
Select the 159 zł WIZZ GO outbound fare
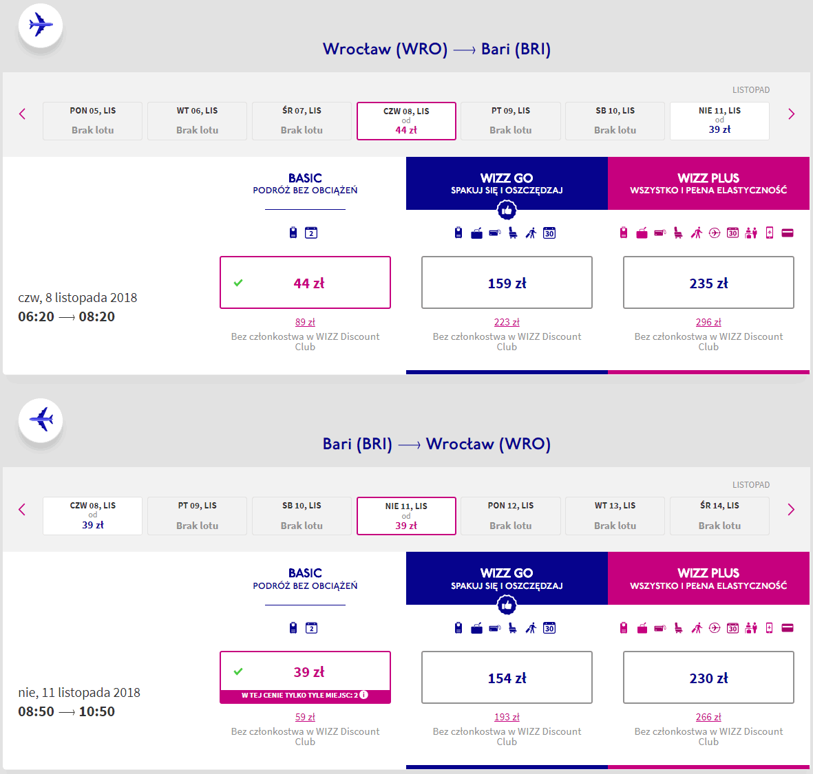click(507, 283)
